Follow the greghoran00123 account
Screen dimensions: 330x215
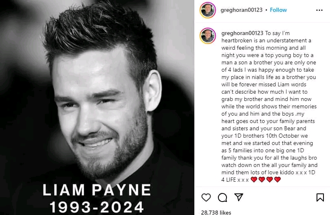point(278,10)
